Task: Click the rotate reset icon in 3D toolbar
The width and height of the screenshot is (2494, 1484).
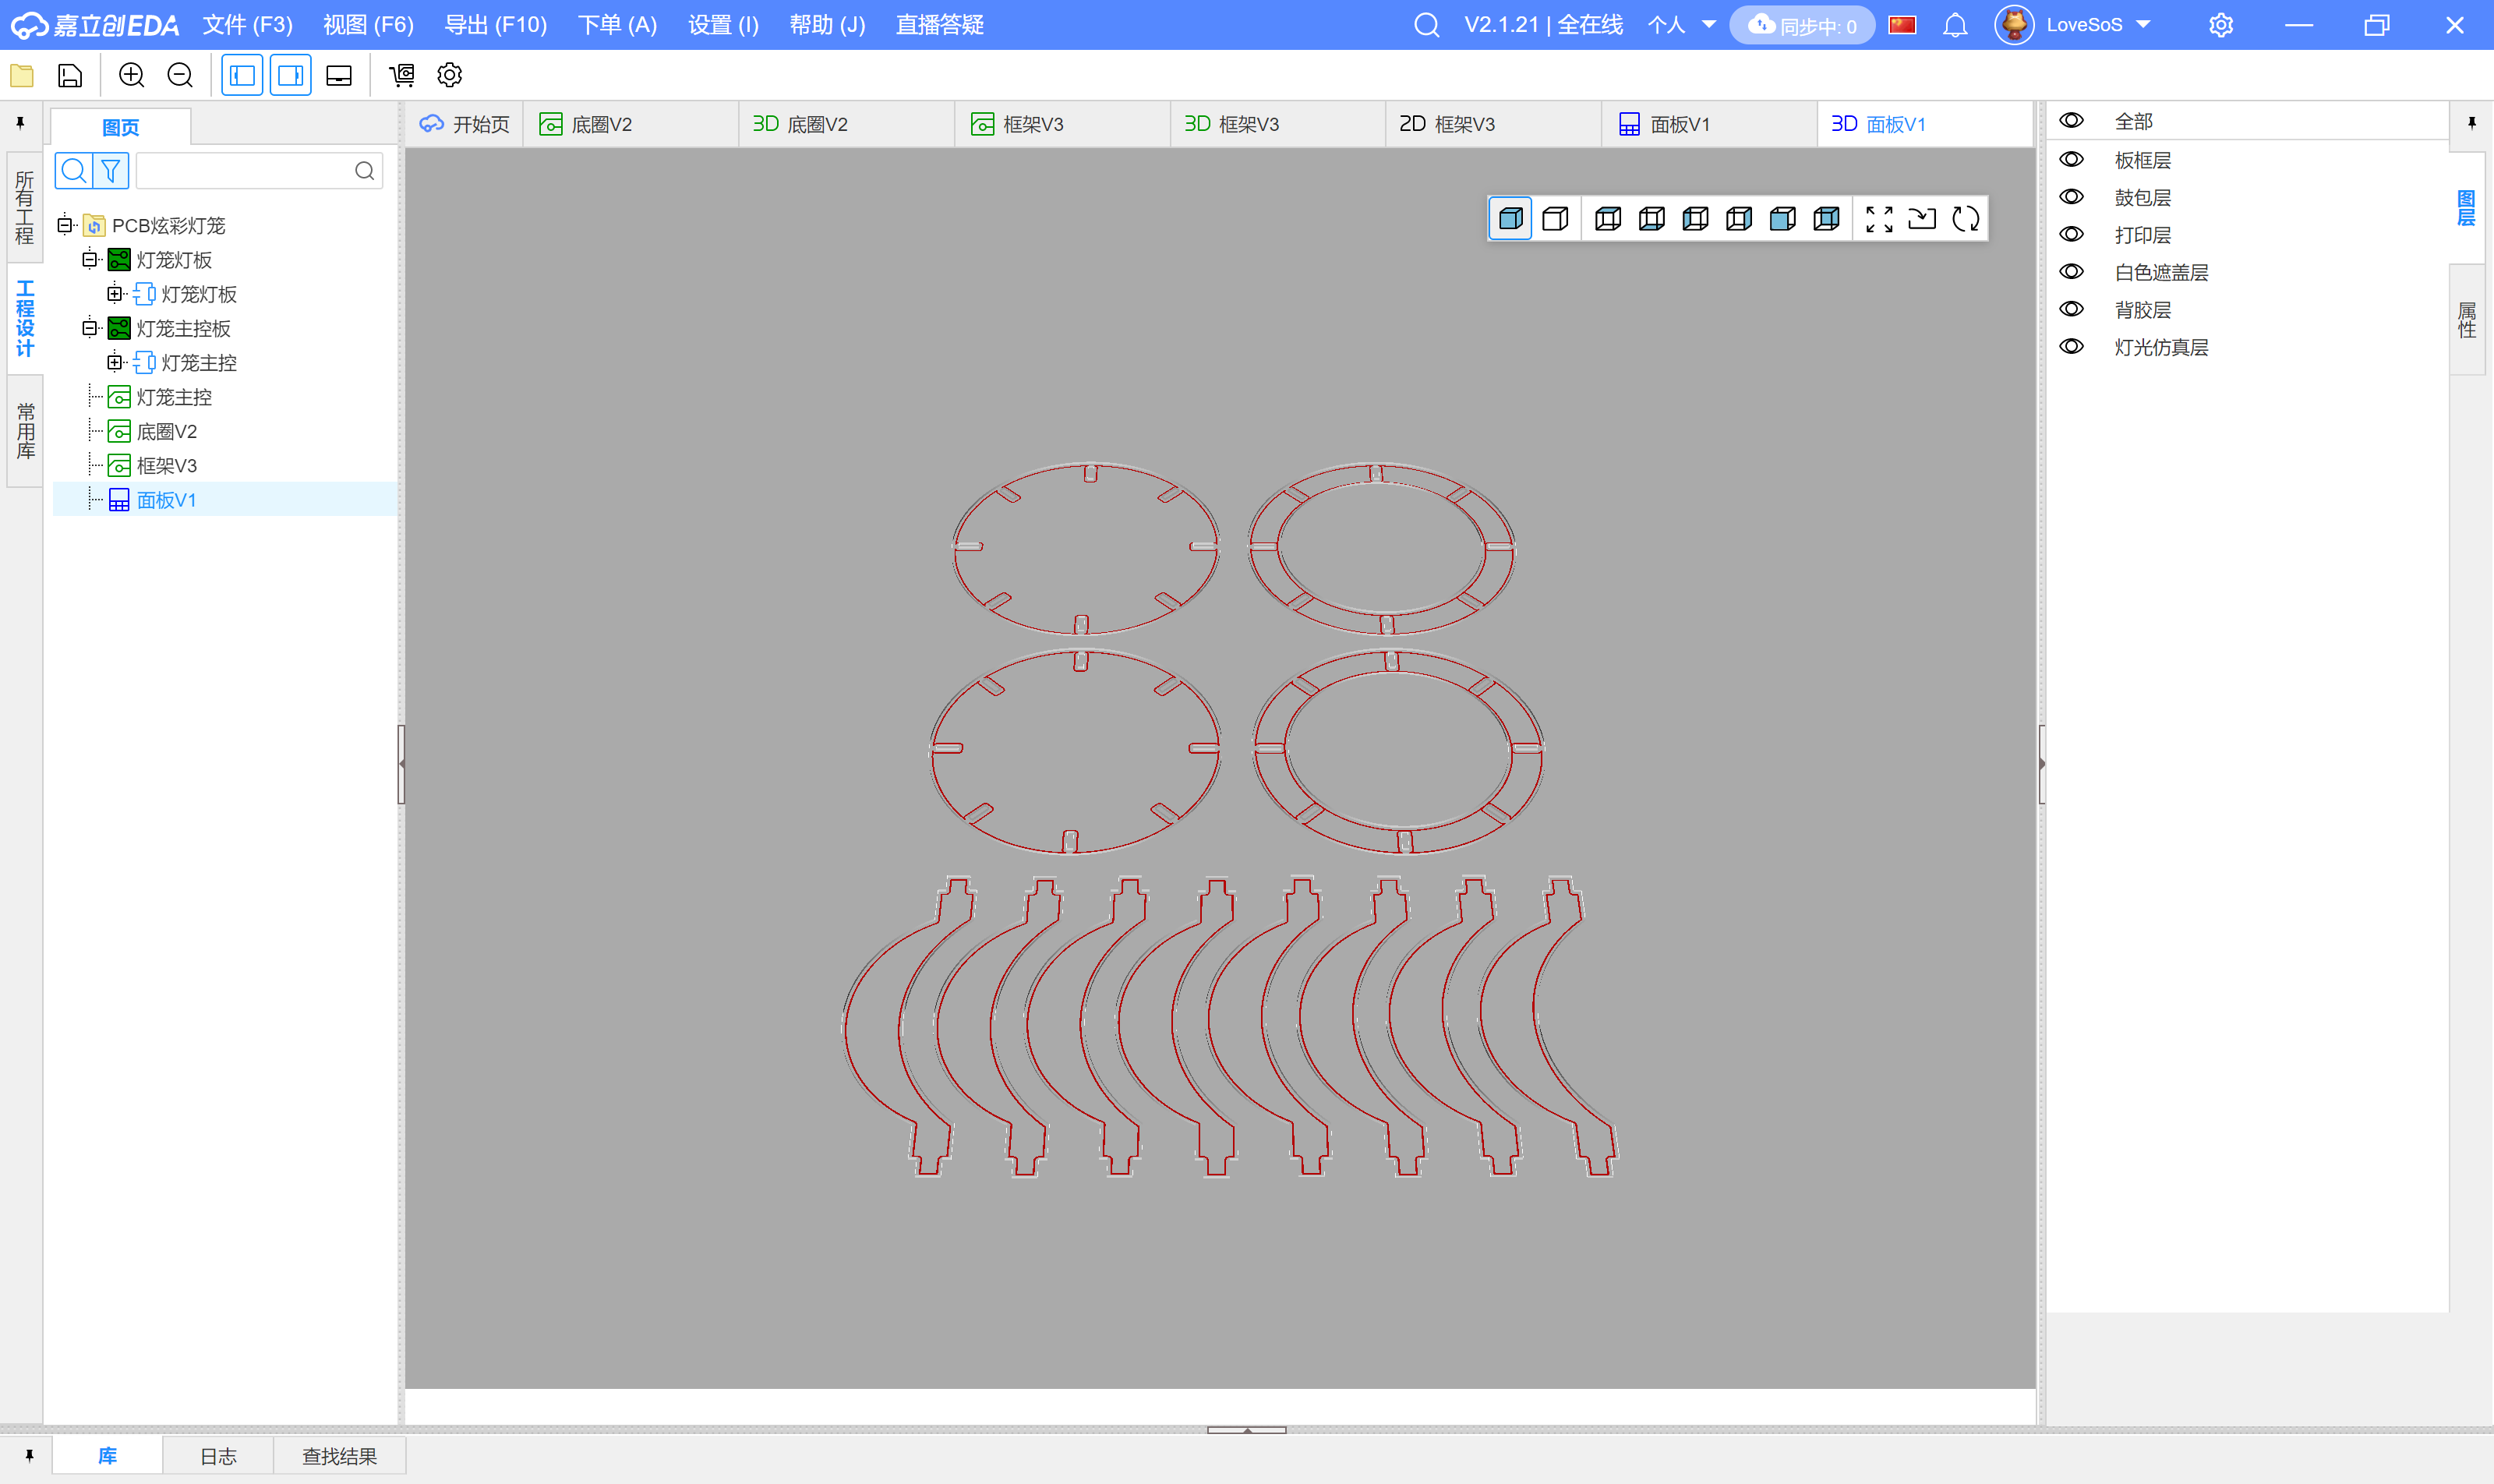Action: pyautogui.click(x=1966, y=219)
